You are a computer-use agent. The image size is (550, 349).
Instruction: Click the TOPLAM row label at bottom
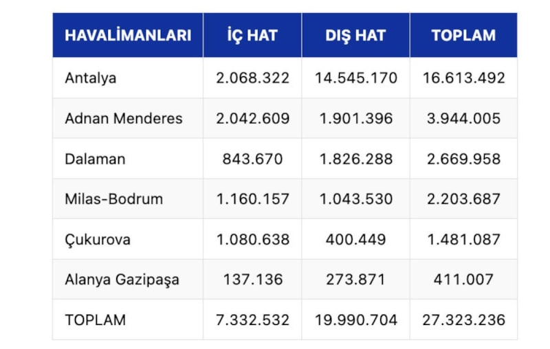click(x=96, y=320)
